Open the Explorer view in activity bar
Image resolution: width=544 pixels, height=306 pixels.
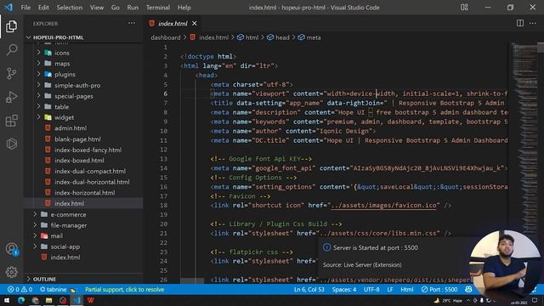point(11,26)
